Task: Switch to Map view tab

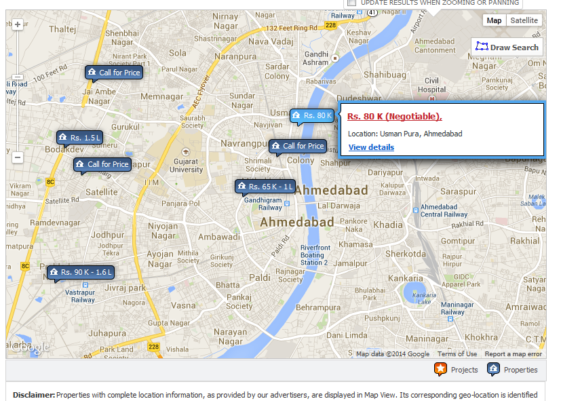Action: click(x=494, y=20)
